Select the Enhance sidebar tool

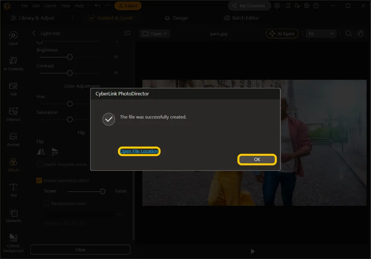(x=13, y=114)
